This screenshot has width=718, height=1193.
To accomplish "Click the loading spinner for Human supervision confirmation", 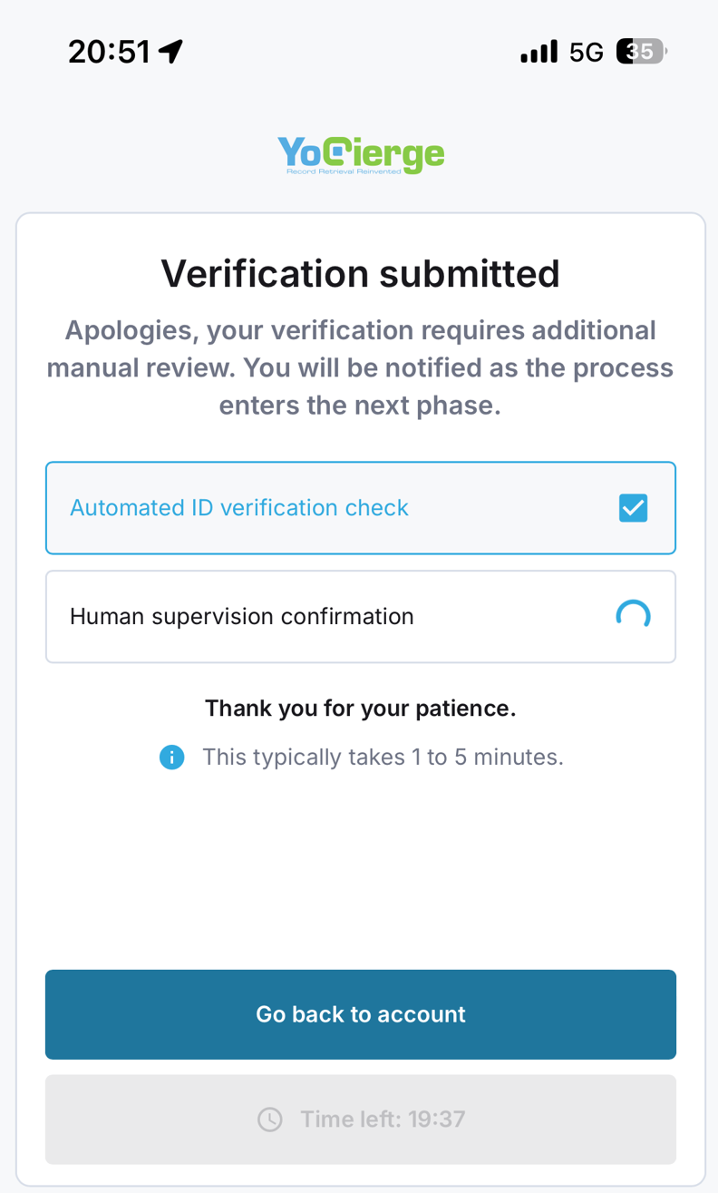I will click(x=633, y=616).
